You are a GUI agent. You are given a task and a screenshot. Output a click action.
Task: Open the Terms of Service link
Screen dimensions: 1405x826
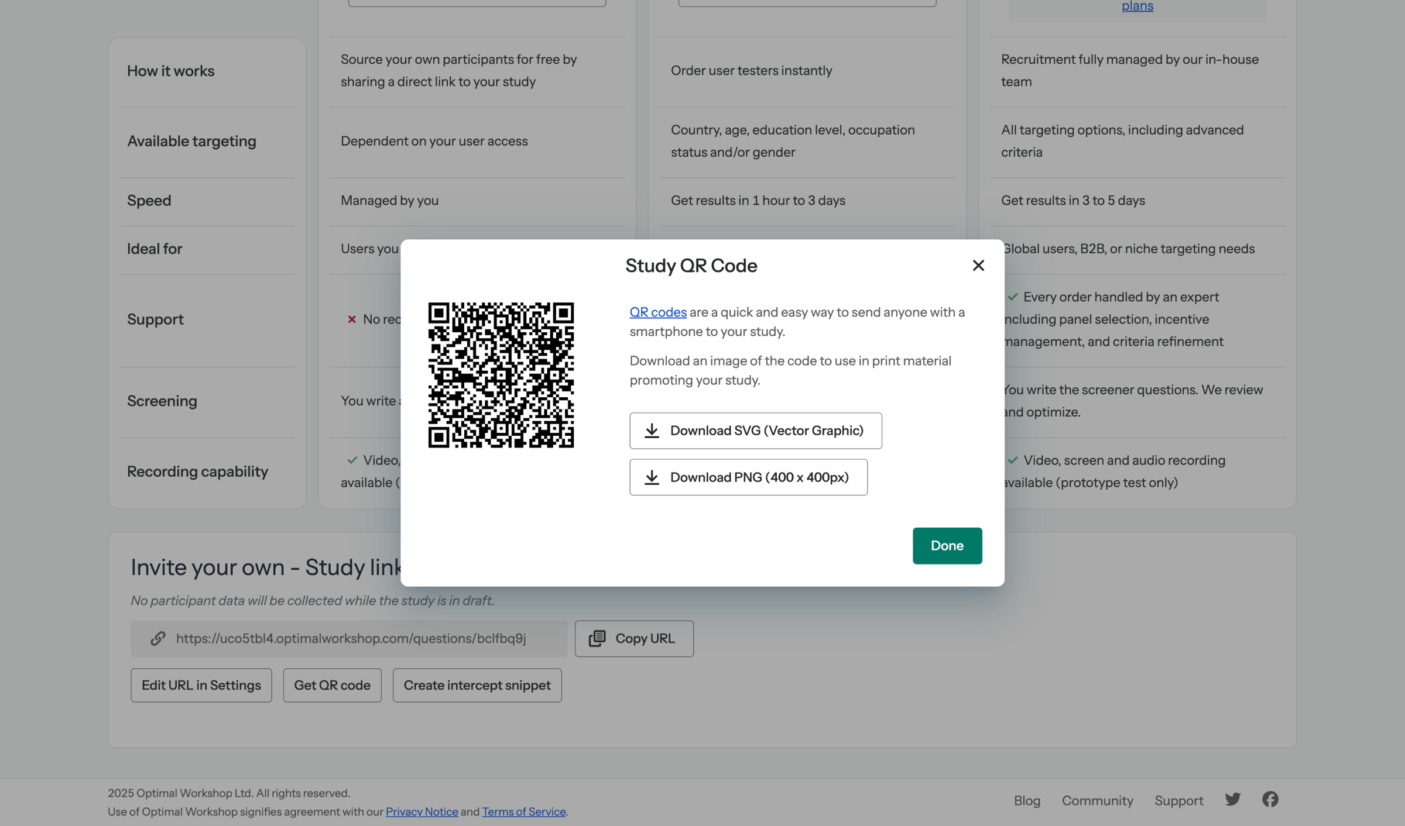point(524,812)
